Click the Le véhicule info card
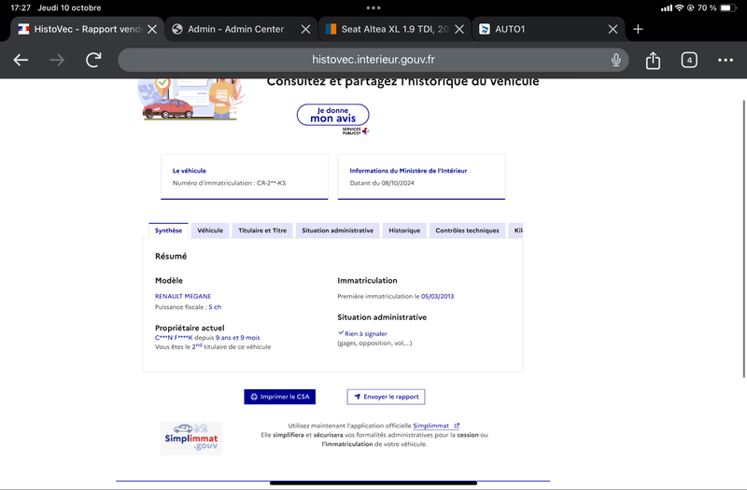 pyautogui.click(x=245, y=176)
